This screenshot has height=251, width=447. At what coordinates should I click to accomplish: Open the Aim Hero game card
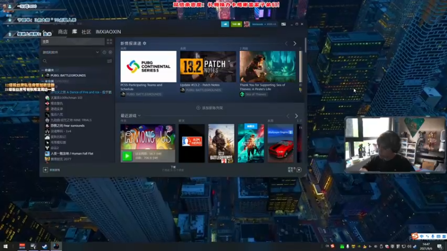(192, 143)
